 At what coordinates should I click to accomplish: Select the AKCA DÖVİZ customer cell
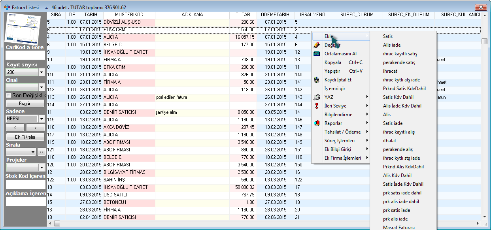pyautogui.click(x=129, y=127)
